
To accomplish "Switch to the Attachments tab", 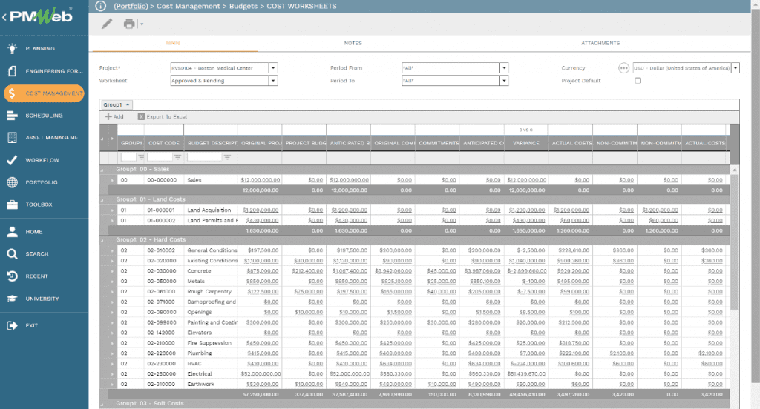I will point(600,44).
